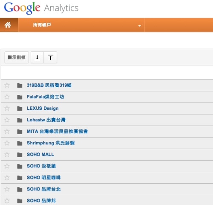
Task: Star the 319B&B 民宿看319鄉 account
Action: point(7,85)
